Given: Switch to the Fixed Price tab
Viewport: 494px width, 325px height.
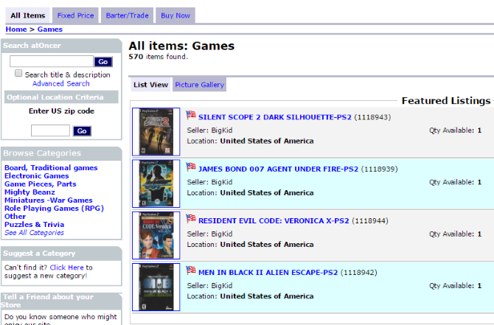Looking at the screenshot, I should coord(75,15).
